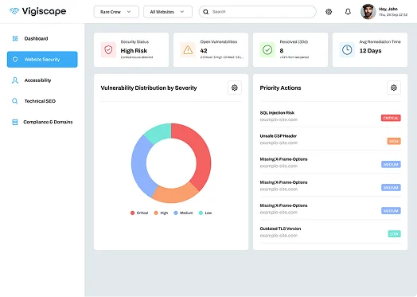This screenshot has width=417, height=297.
Task: Click the search magnifier icon
Action: click(205, 12)
